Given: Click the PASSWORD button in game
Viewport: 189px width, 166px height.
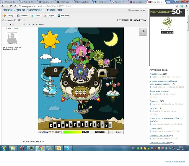Looking at the screenshot, I should [100, 132].
